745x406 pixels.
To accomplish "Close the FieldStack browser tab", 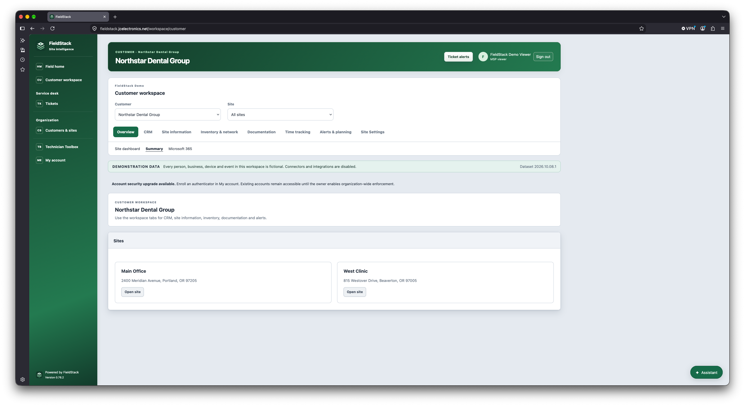I will point(104,17).
